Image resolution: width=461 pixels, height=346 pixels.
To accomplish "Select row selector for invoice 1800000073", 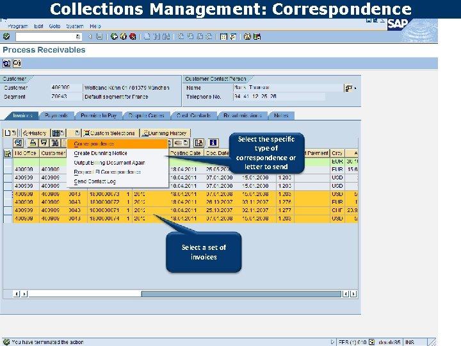I will 8,194.
